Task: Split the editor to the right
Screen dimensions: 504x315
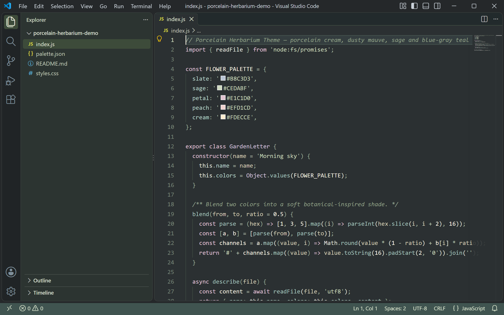Action: [x=484, y=19]
